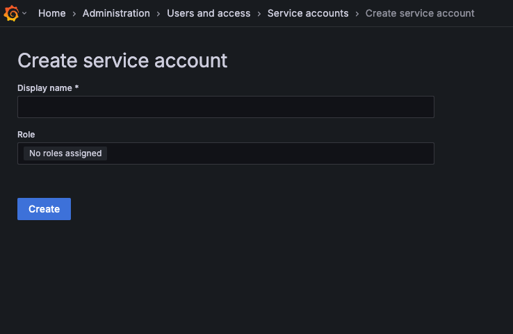Click the Create button
513x334 pixels.
(44, 209)
